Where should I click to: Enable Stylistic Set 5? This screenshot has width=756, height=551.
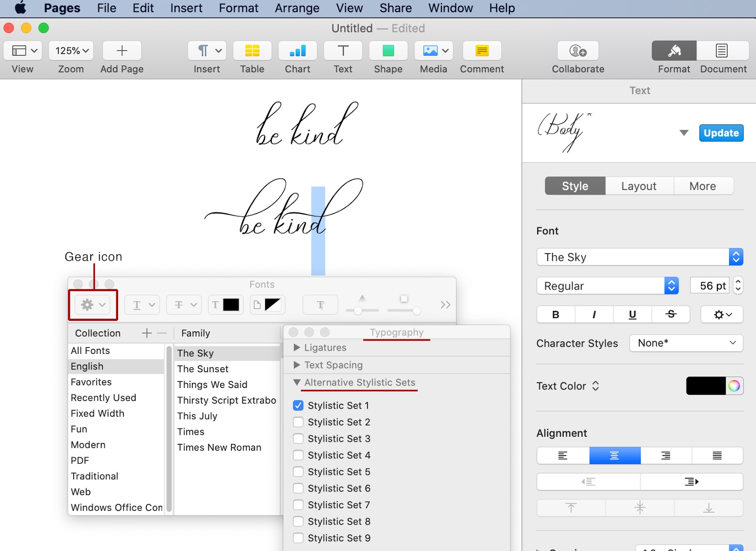[x=298, y=472]
